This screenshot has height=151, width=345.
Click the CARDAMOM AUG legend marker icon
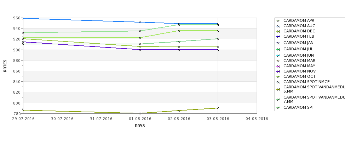point(278,26)
